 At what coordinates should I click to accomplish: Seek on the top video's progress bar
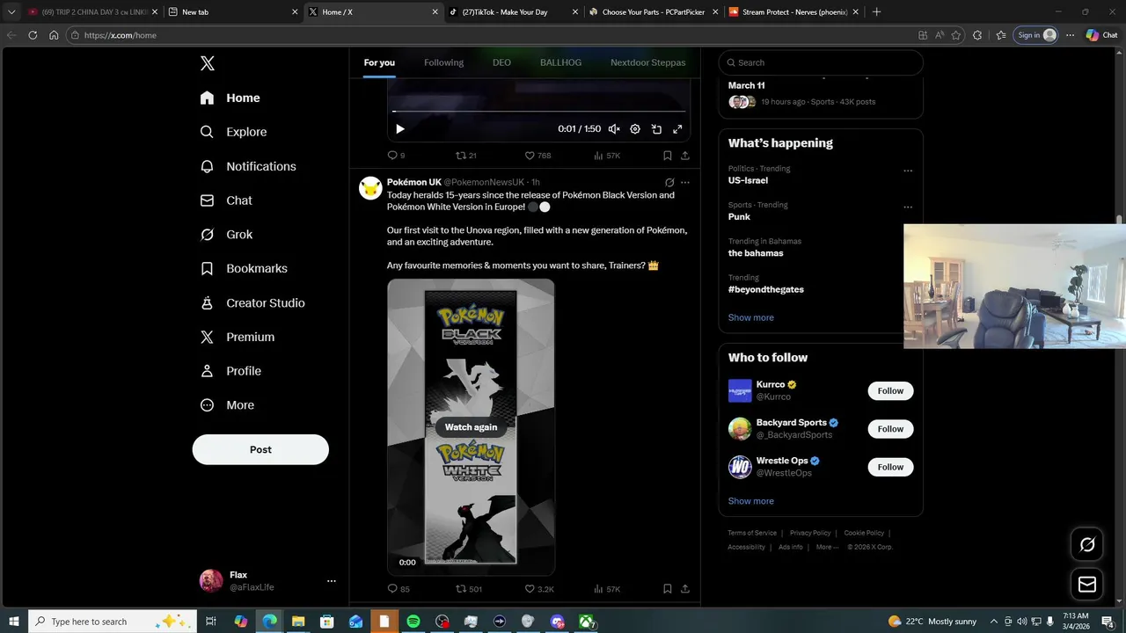[x=538, y=112]
